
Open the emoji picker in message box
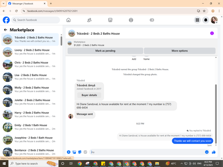tap(206, 152)
